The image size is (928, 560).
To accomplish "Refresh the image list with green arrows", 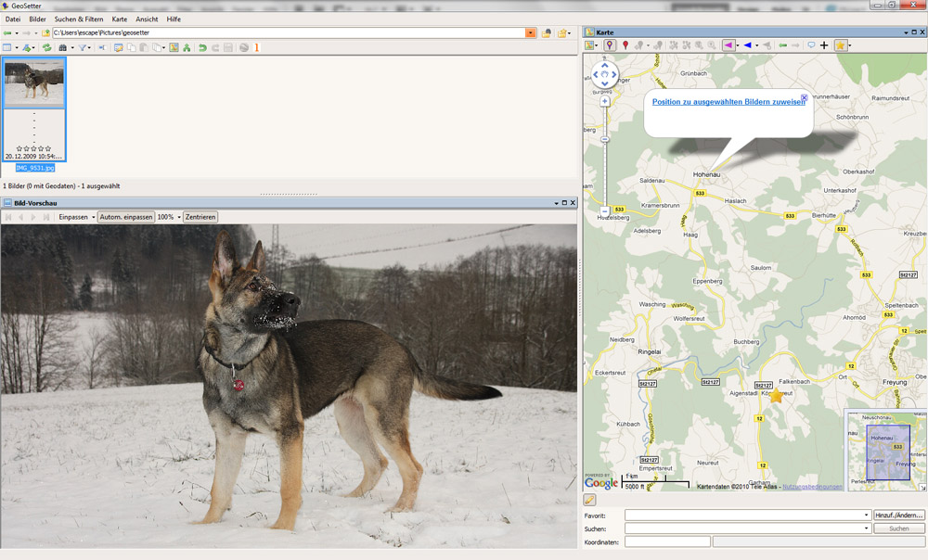I will point(46,48).
